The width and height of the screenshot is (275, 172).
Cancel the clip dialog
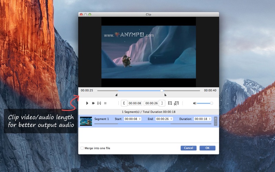click(188, 148)
